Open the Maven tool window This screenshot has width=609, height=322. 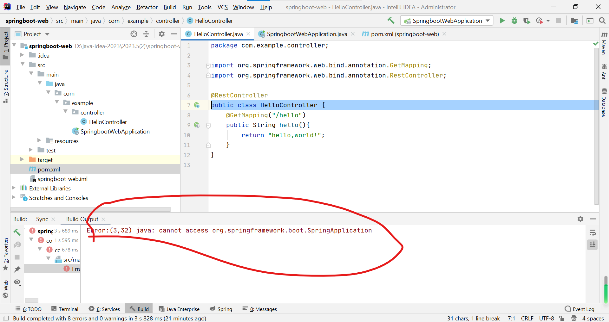point(604,43)
